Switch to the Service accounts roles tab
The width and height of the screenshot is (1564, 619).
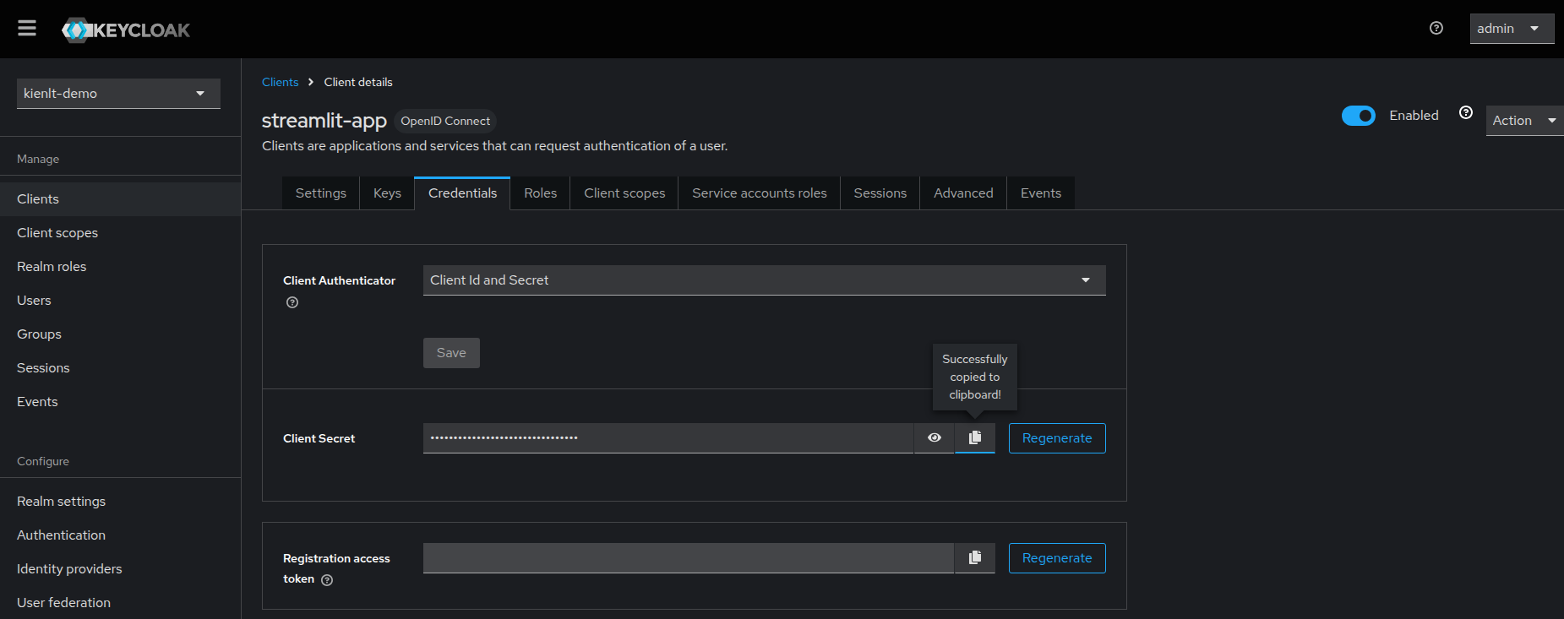[x=759, y=193]
